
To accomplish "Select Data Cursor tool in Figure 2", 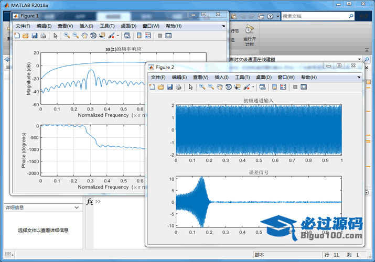I will [x=238, y=87].
